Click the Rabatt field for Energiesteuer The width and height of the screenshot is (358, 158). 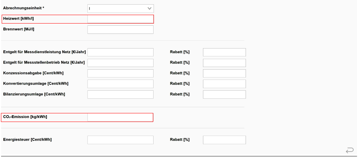coord(224,140)
